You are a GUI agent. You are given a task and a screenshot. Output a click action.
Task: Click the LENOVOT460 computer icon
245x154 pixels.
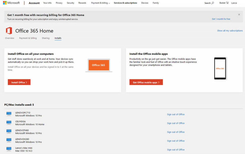(9, 132)
